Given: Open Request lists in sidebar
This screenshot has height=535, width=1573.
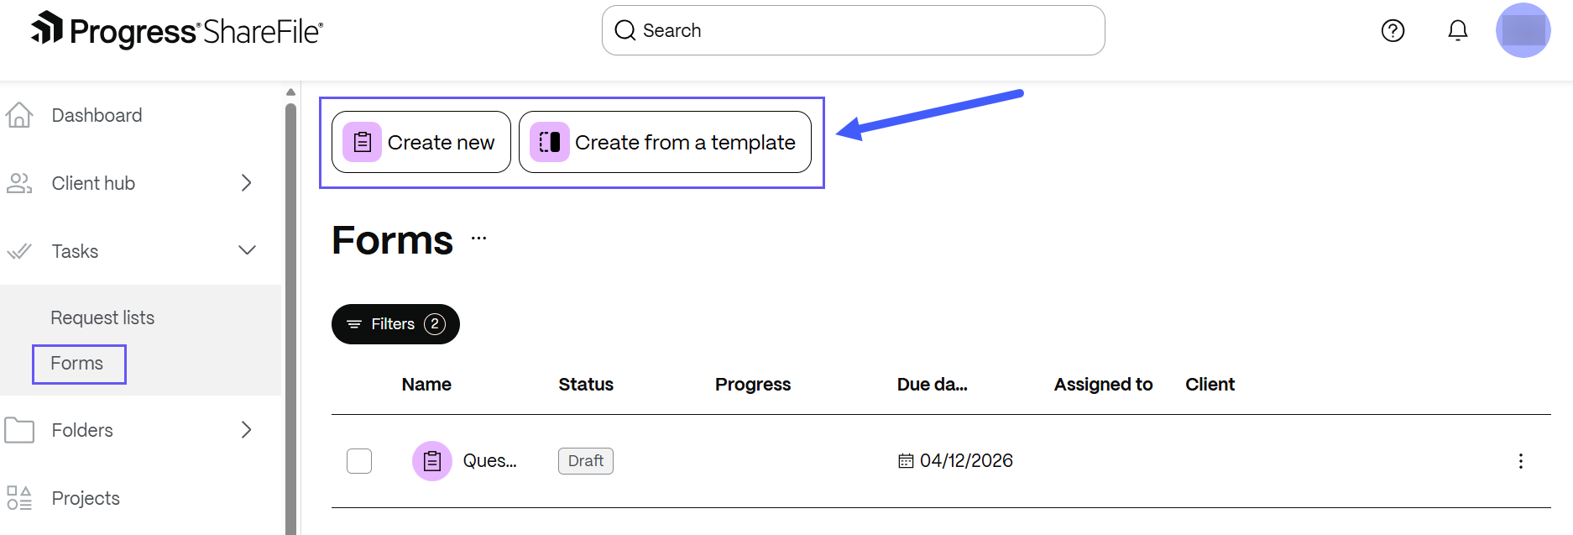Looking at the screenshot, I should point(102,317).
